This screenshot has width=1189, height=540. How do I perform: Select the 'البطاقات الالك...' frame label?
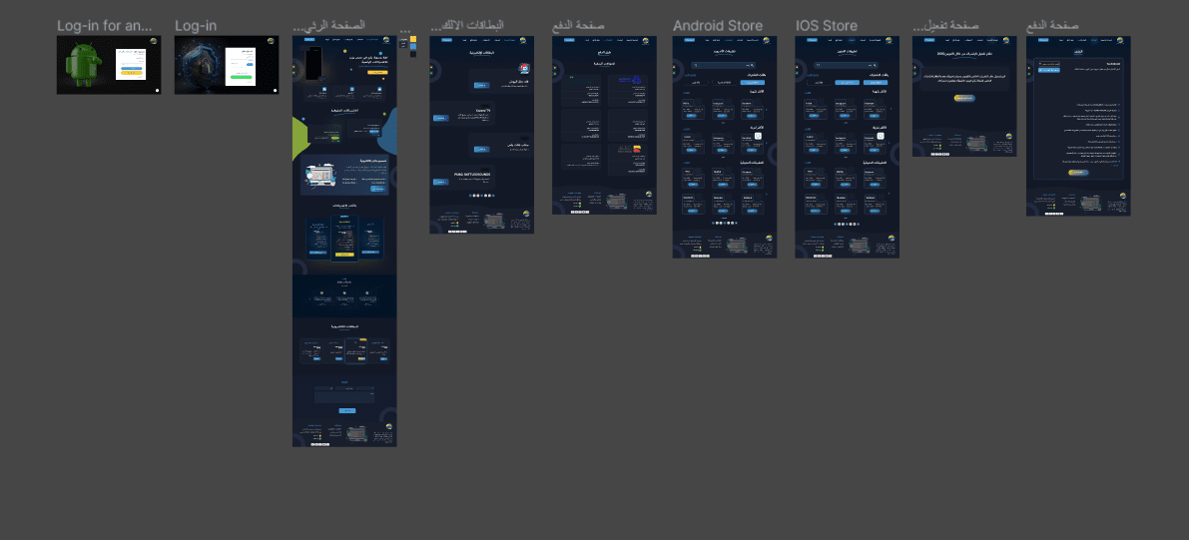[465, 26]
